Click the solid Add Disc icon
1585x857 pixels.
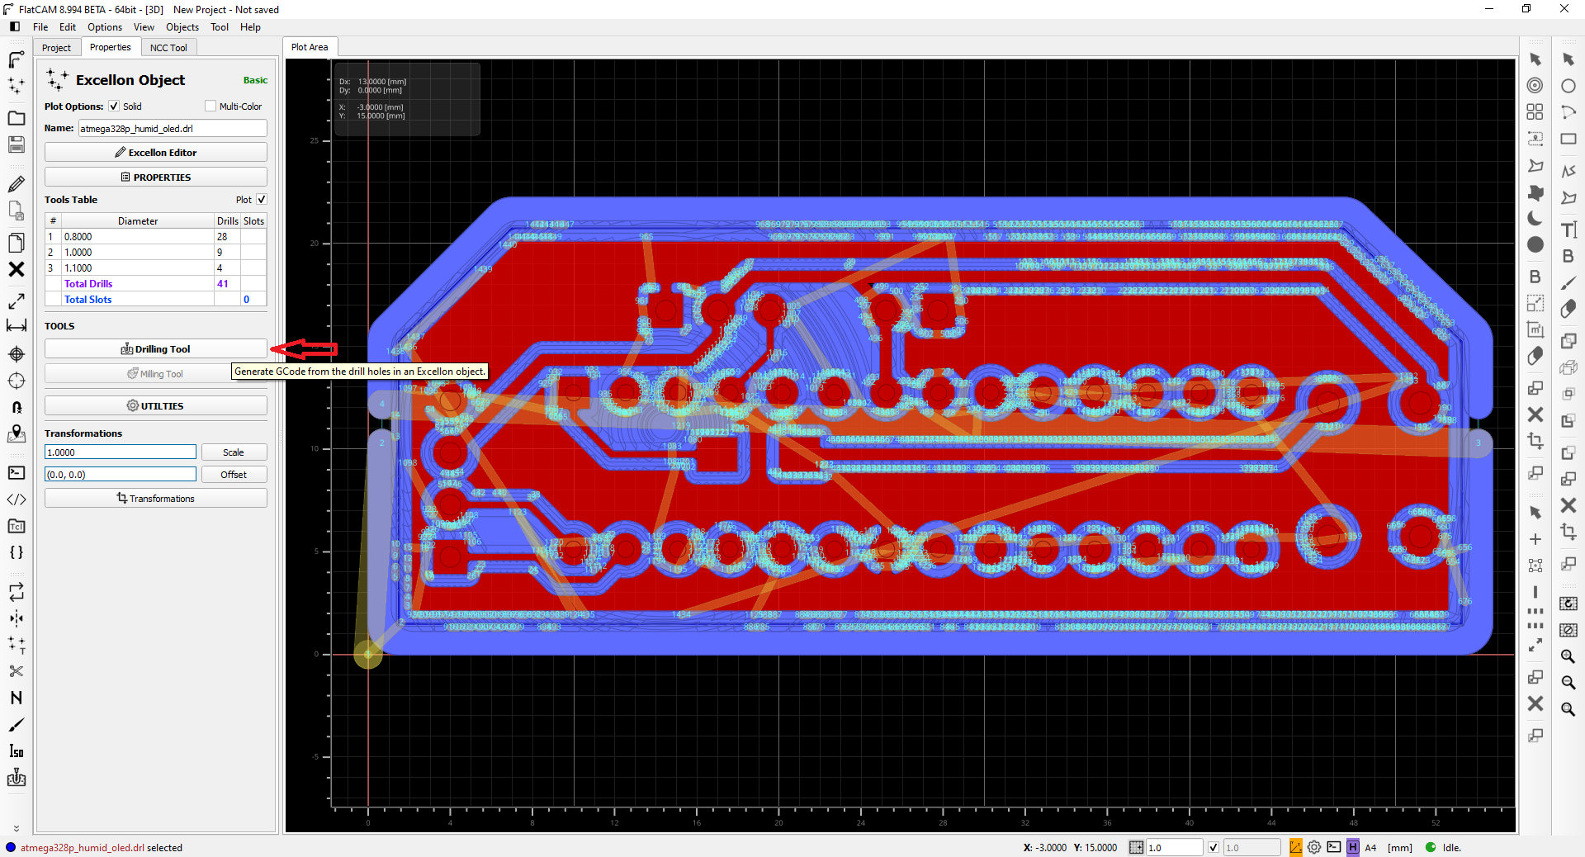[x=1535, y=244]
